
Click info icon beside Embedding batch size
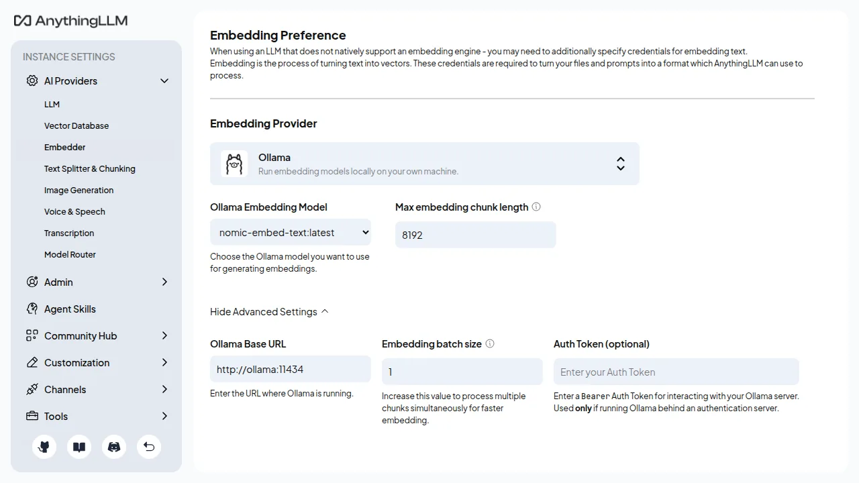click(490, 343)
